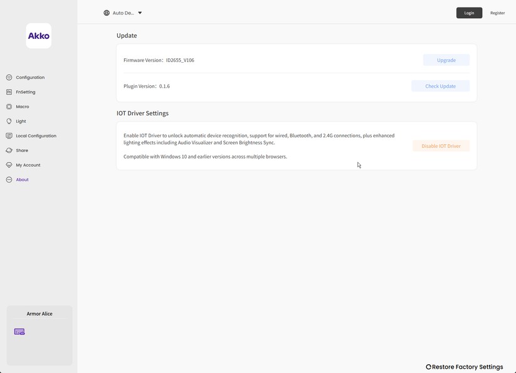Click the Register link

click(x=497, y=13)
